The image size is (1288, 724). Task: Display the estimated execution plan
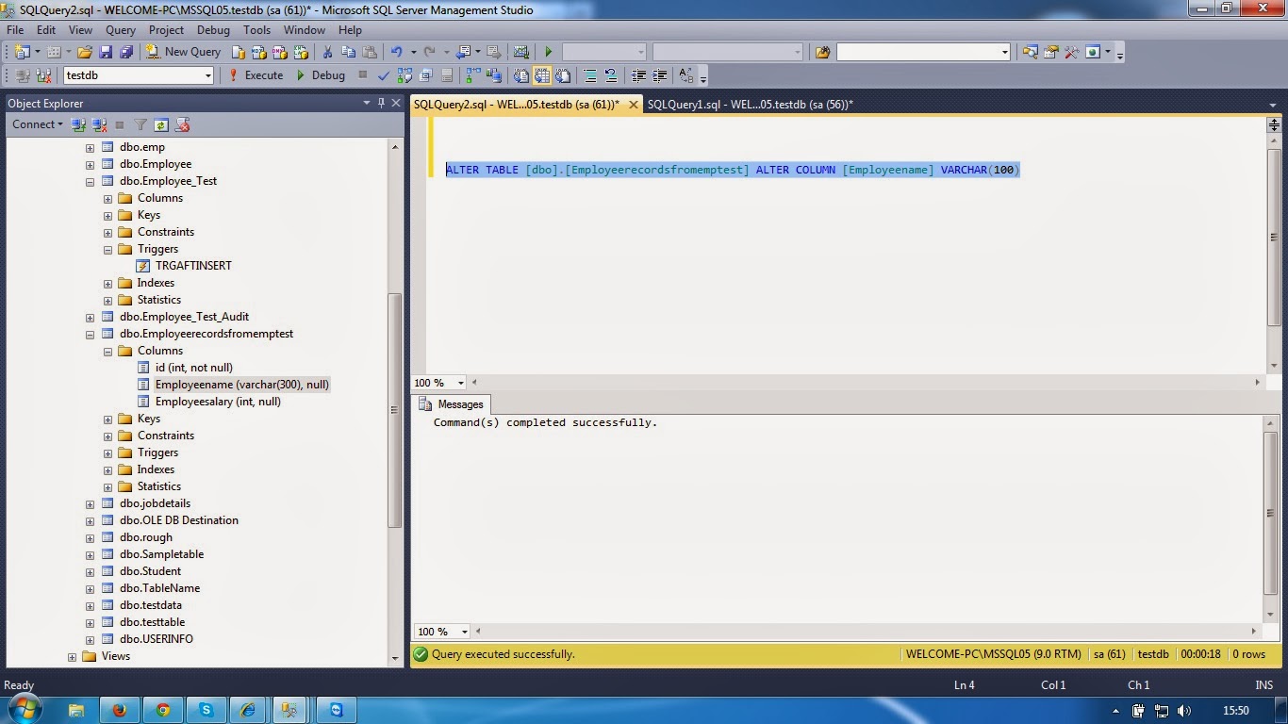coord(404,75)
